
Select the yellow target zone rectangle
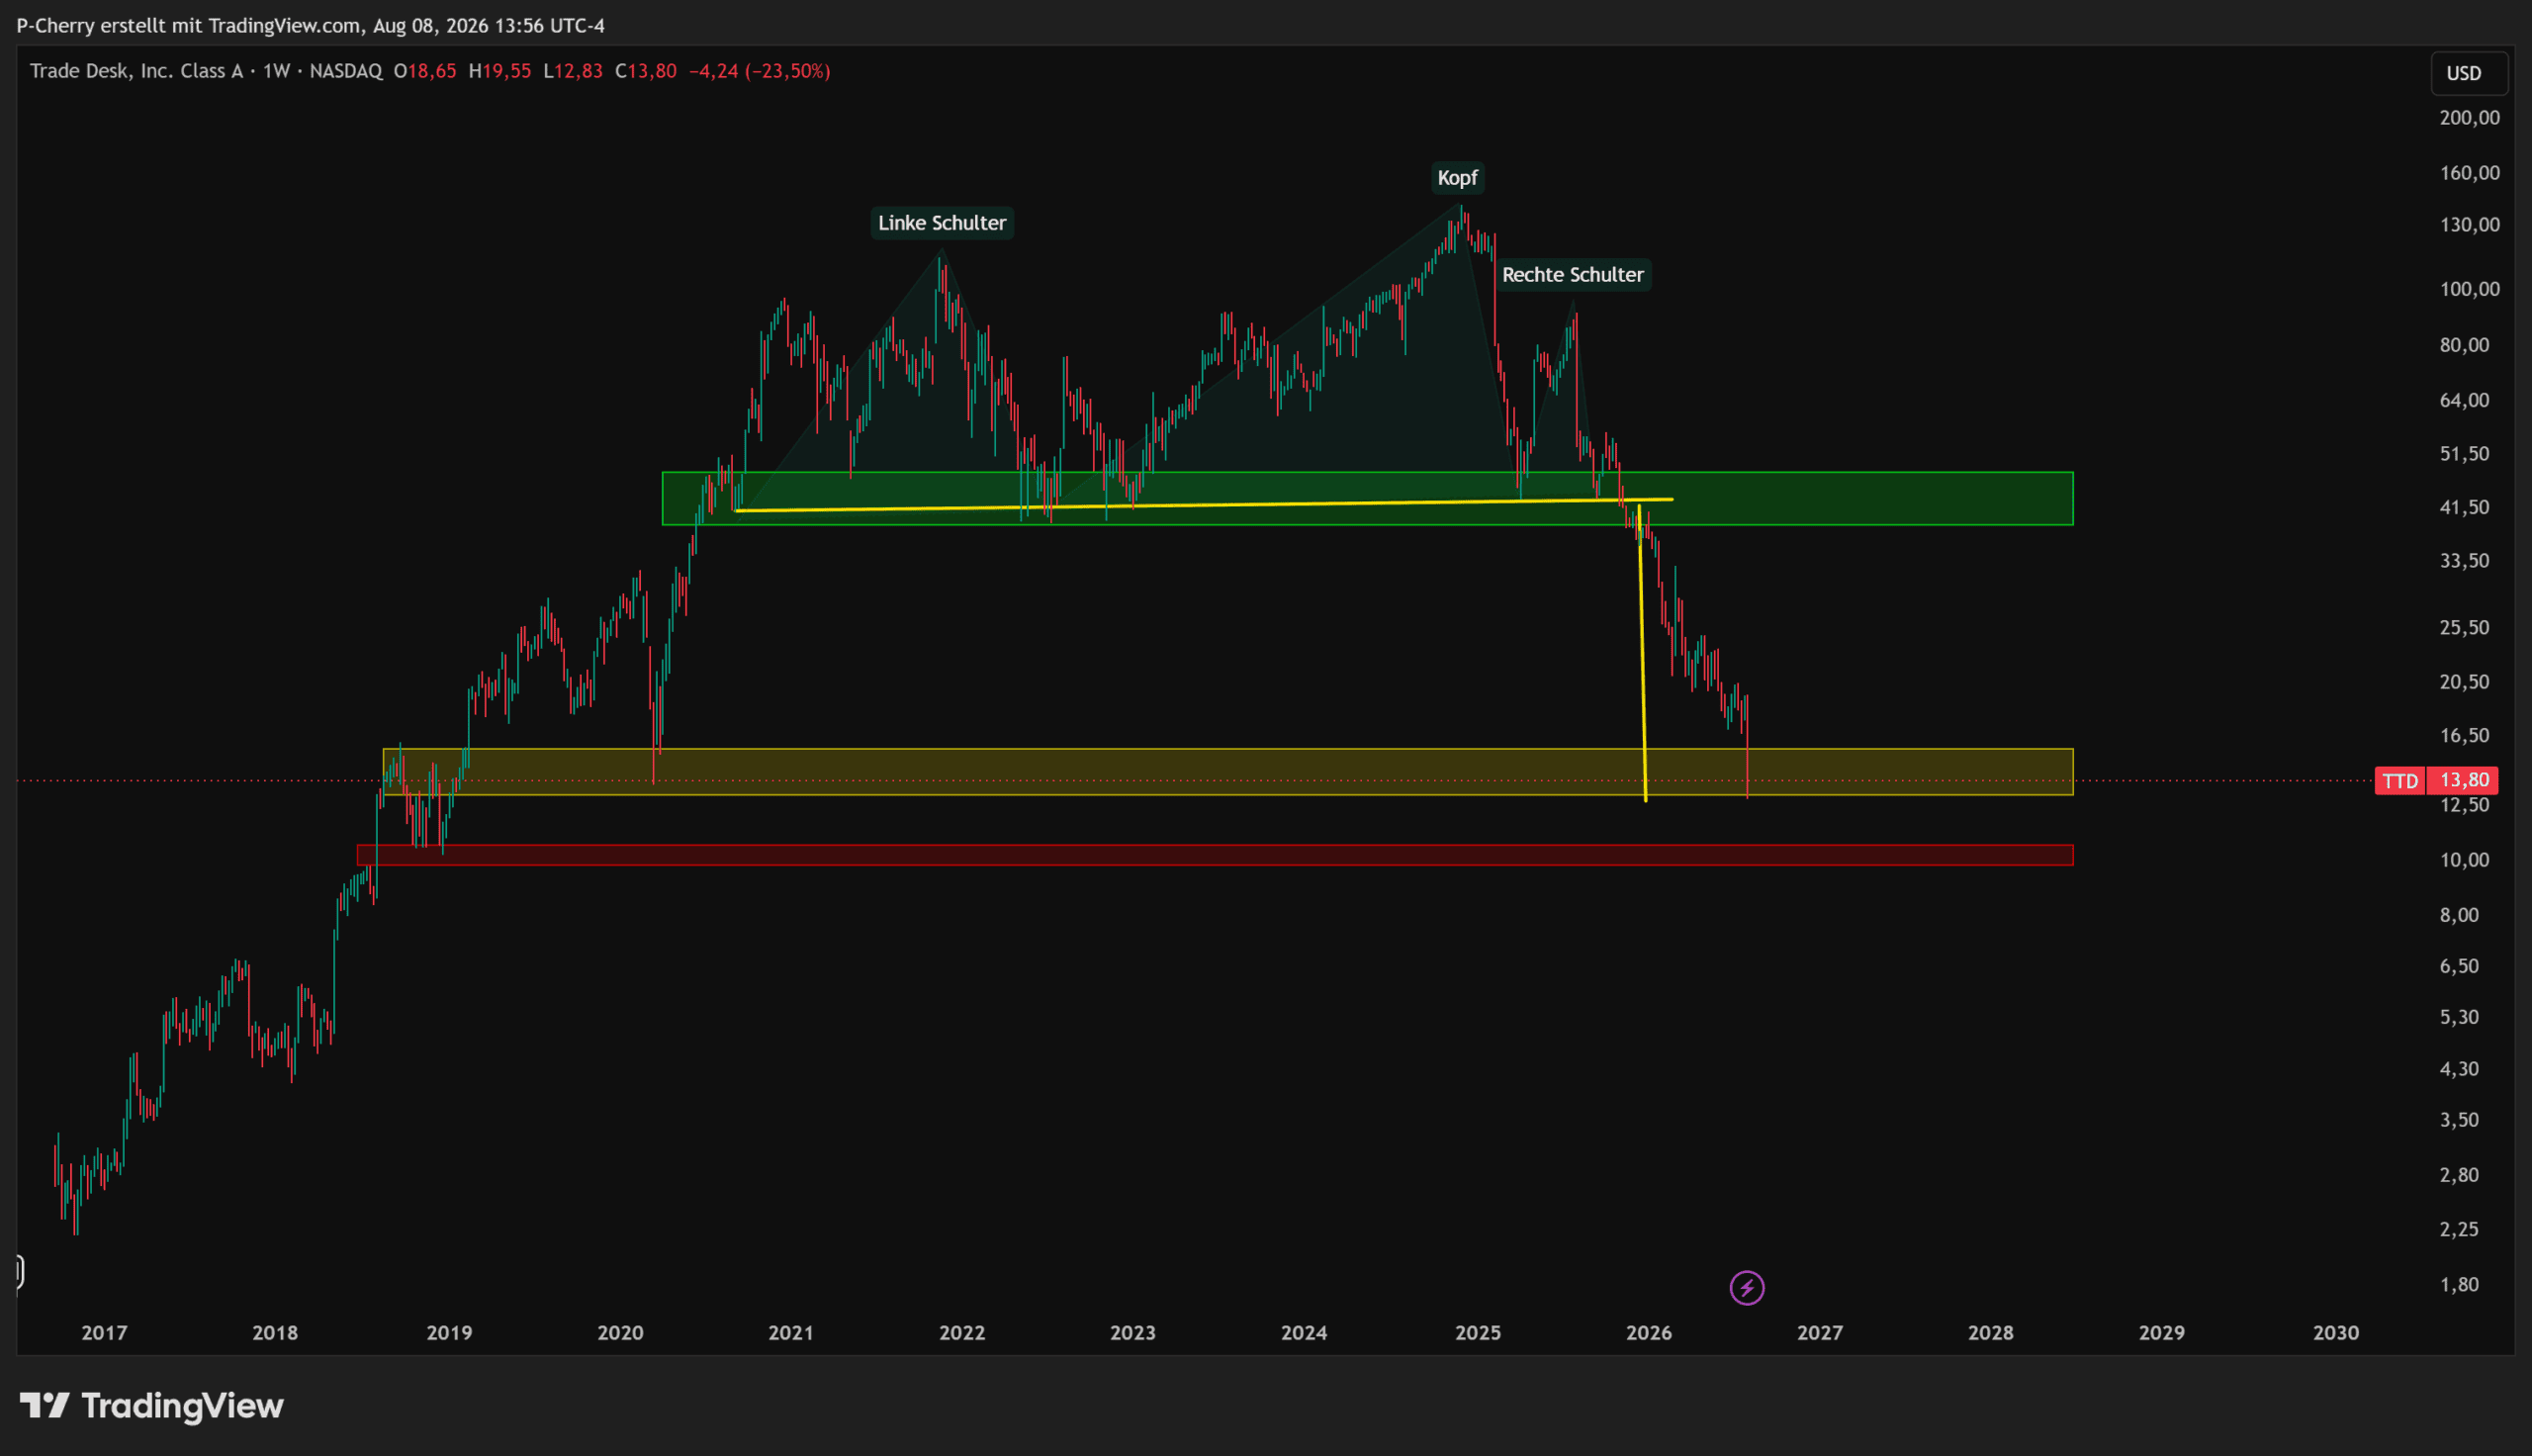tap(1227, 772)
